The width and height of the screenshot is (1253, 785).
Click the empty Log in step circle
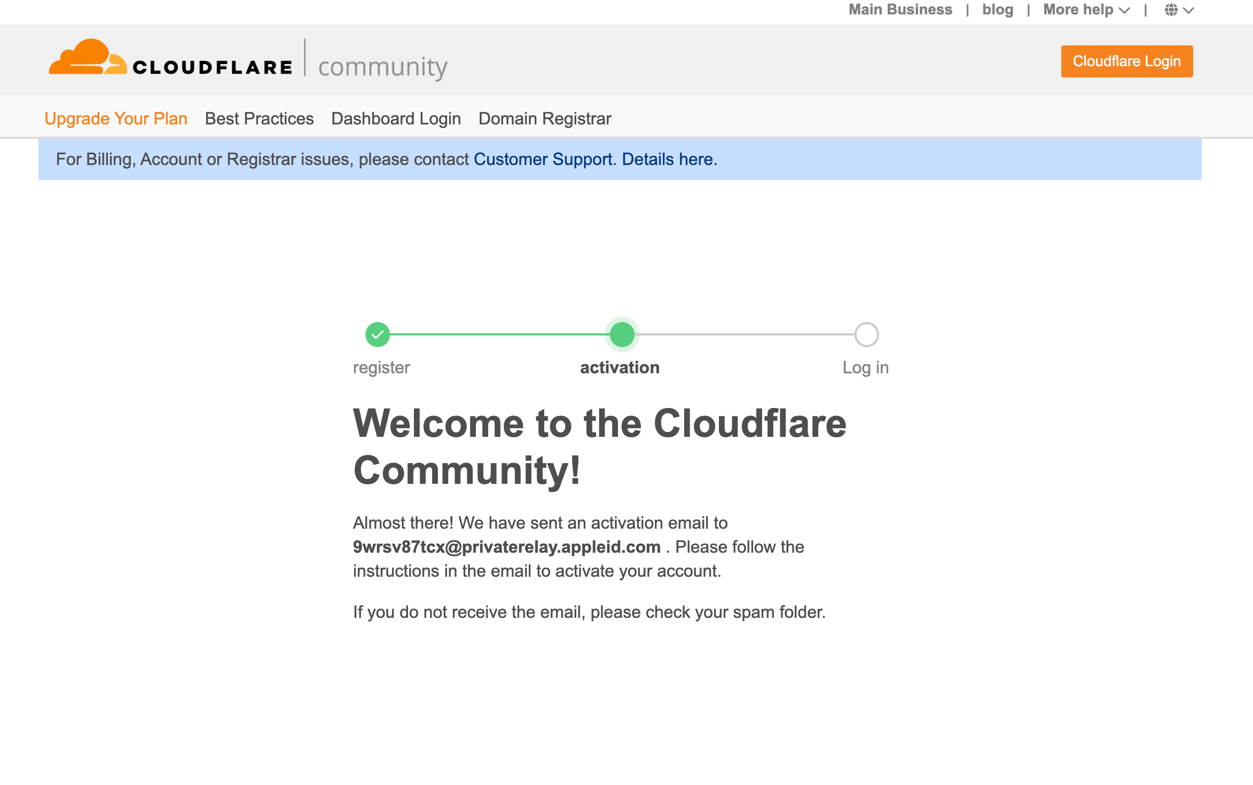(866, 335)
